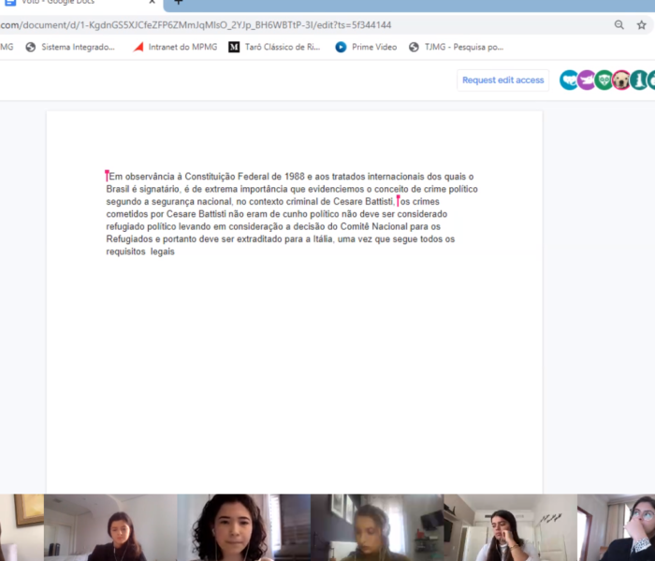
Task: Open the blue collaborator avatar
Action: [569, 80]
